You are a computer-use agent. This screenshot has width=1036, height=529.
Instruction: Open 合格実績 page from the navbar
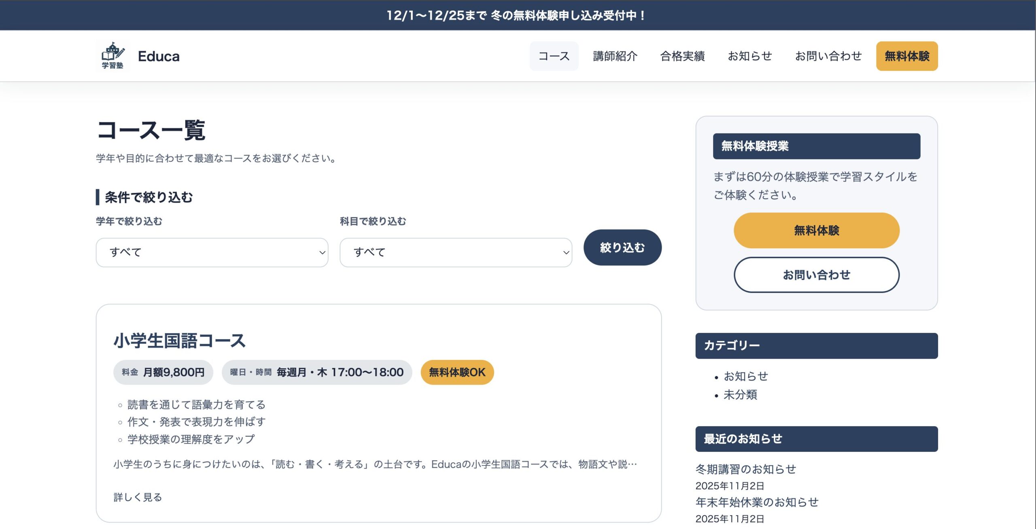tap(682, 56)
